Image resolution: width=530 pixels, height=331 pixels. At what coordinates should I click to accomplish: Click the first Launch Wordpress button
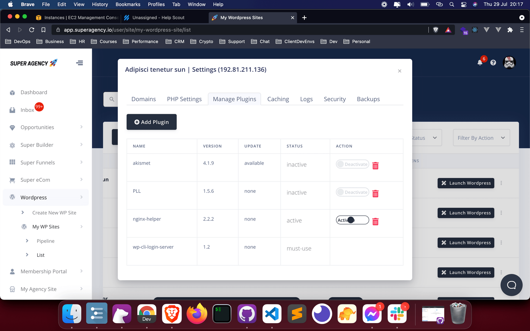[x=466, y=183]
